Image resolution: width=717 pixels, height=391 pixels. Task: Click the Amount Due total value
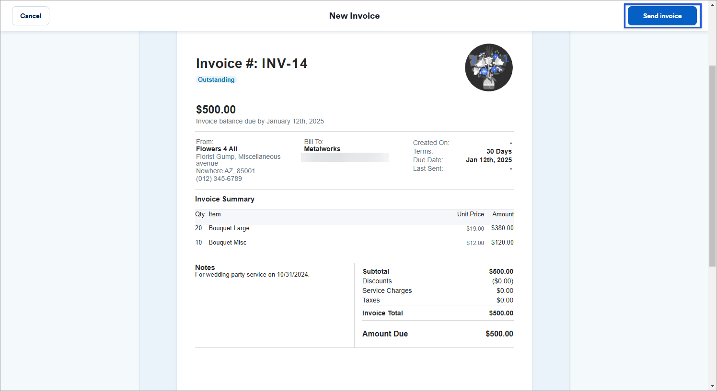(499, 334)
